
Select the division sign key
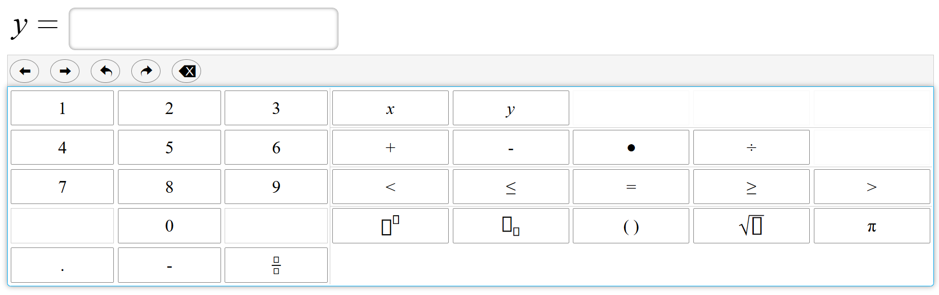pos(751,147)
